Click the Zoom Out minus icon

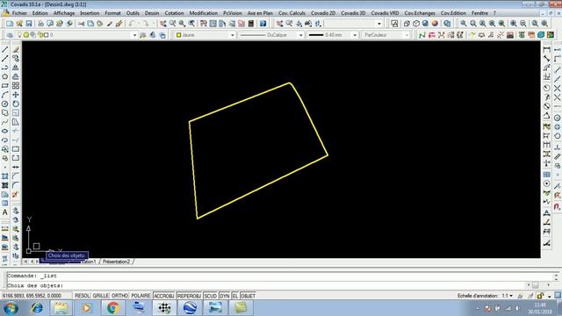523,24
